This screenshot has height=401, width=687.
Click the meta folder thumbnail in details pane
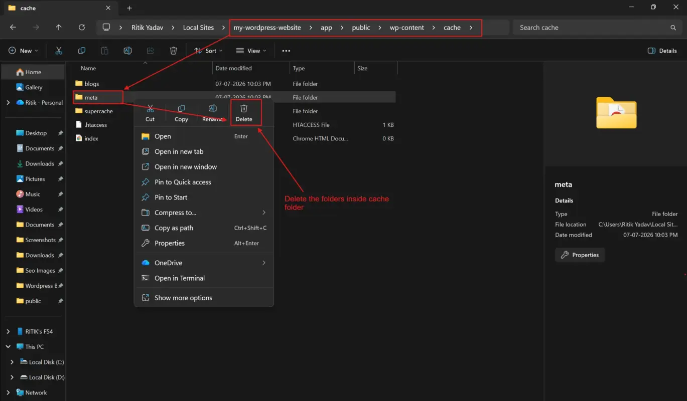coord(616,113)
